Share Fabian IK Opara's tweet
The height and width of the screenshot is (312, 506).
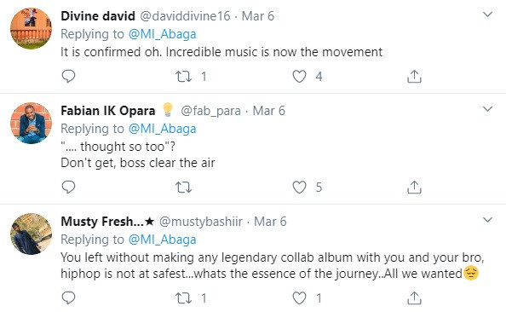click(414, 187)
